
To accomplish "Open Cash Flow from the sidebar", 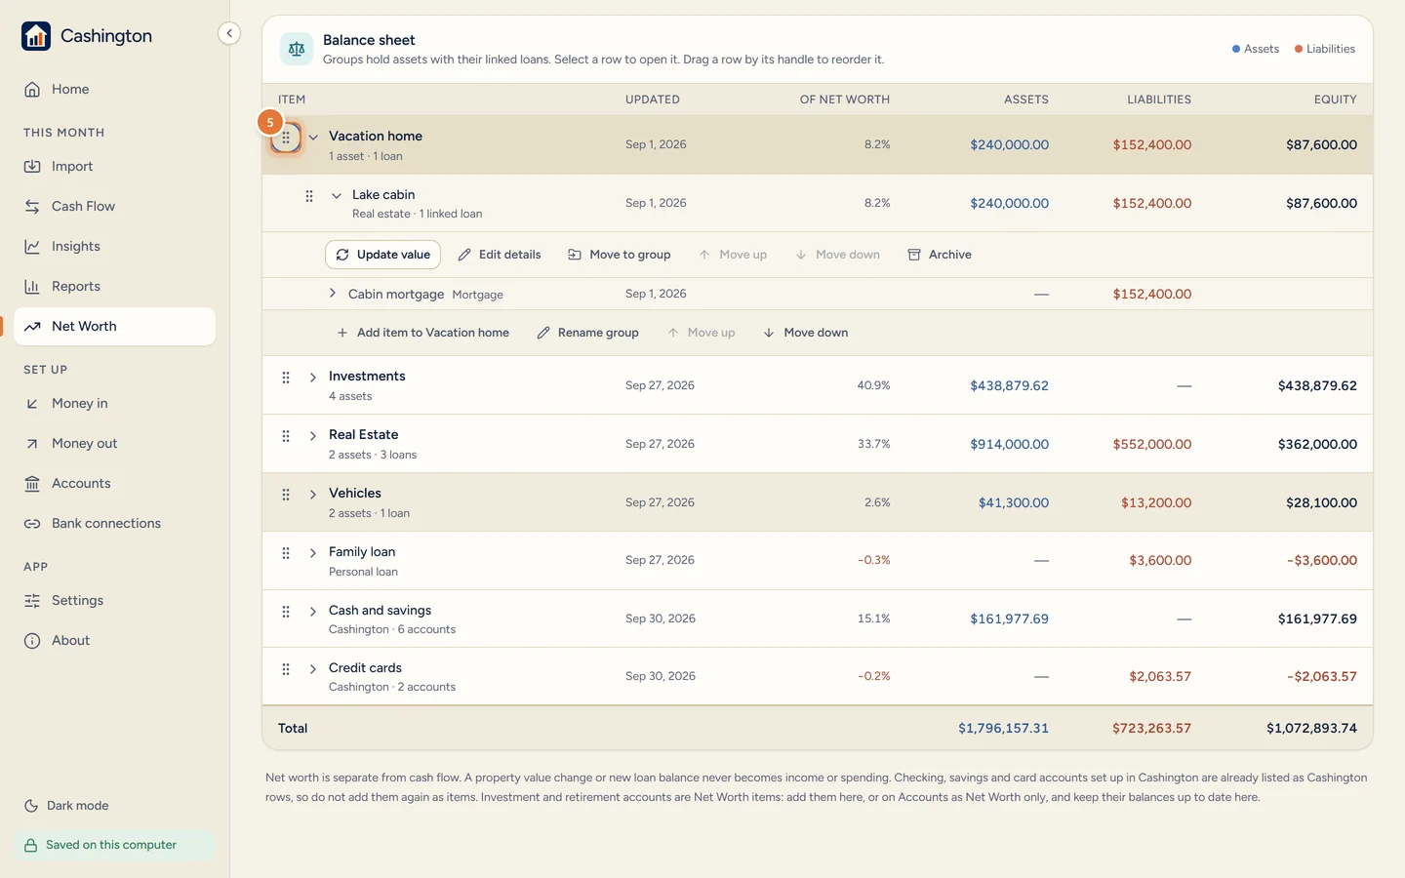I will click(115, 206).
